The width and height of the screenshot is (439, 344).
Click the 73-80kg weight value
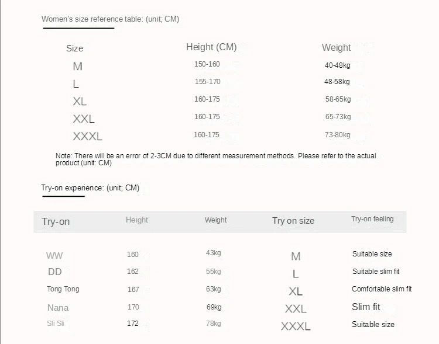tap(338, 135)
